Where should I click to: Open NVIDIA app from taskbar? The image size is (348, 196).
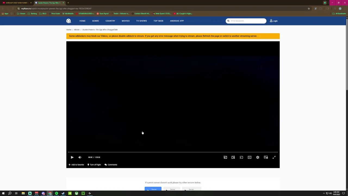[x=70, y=193]
